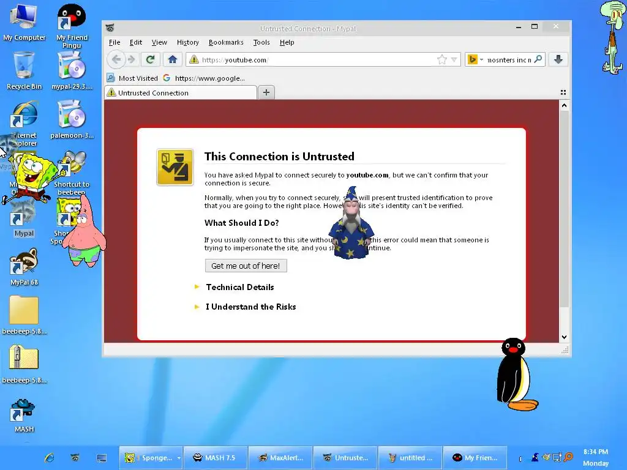
Task: Click the orange magnifier tray icon
Action: [x=568, y=457]
